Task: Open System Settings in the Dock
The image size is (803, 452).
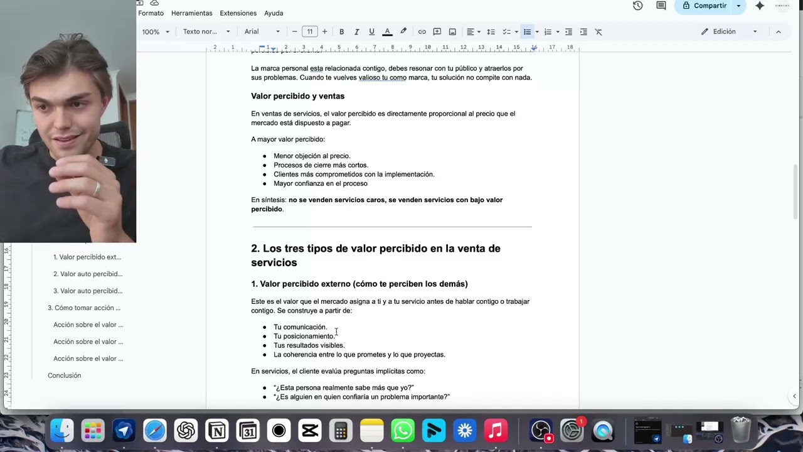Action: 572,431
